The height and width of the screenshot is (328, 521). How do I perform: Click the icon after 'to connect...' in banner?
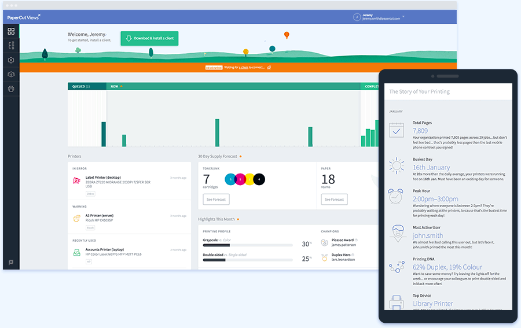click(269, 67)
